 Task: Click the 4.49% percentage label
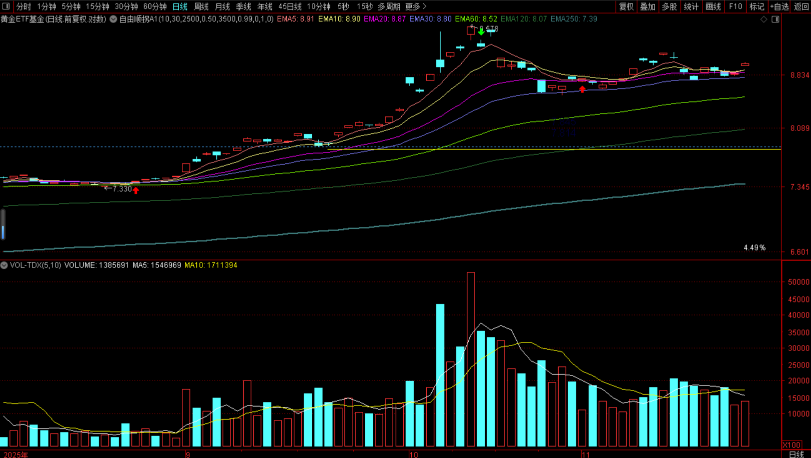pos(755,247)
